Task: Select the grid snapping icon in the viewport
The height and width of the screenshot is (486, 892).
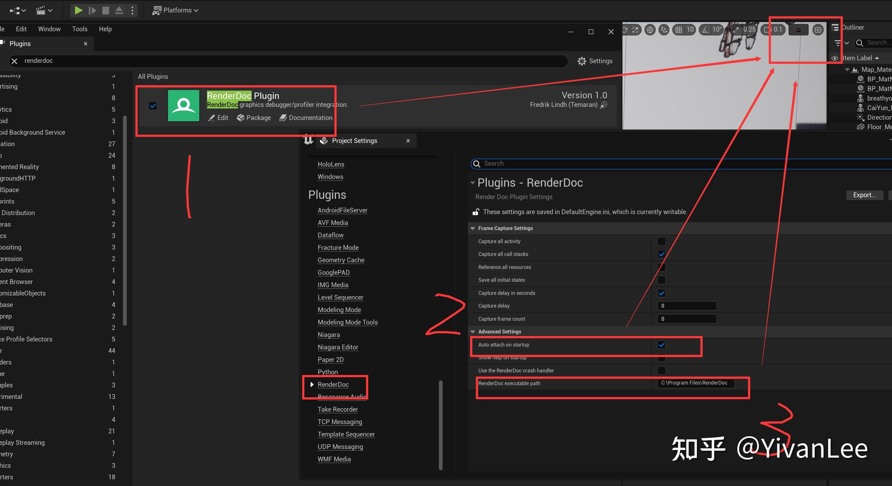Action: pyautogui.click(x=679, y=30)
